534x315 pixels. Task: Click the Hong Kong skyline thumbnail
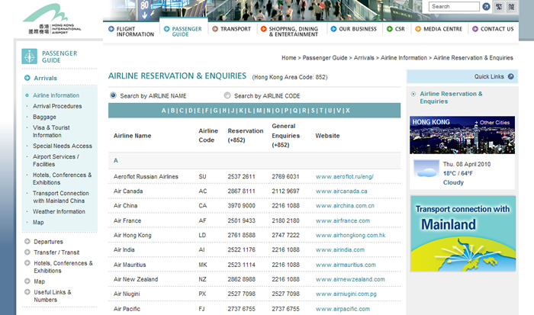pyautogui.click(x=462, y=135)
